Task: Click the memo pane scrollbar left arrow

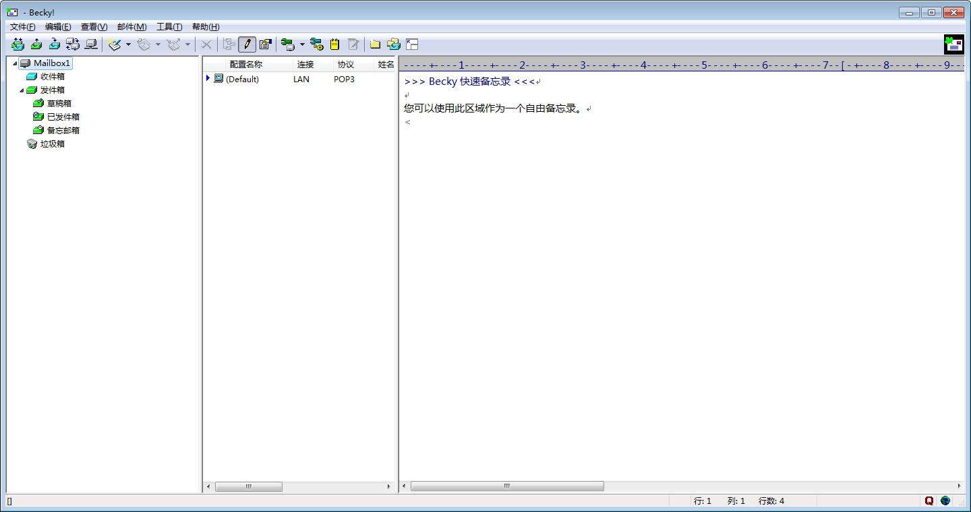Action: tap(405, 486)
